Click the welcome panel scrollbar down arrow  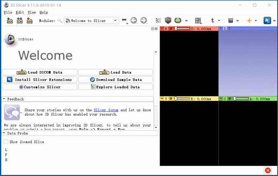[156, 127]
